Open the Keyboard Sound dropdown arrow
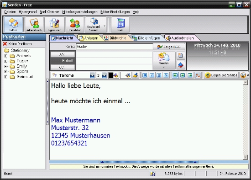The height and width of the screenshot is (180, 251). 105,26
